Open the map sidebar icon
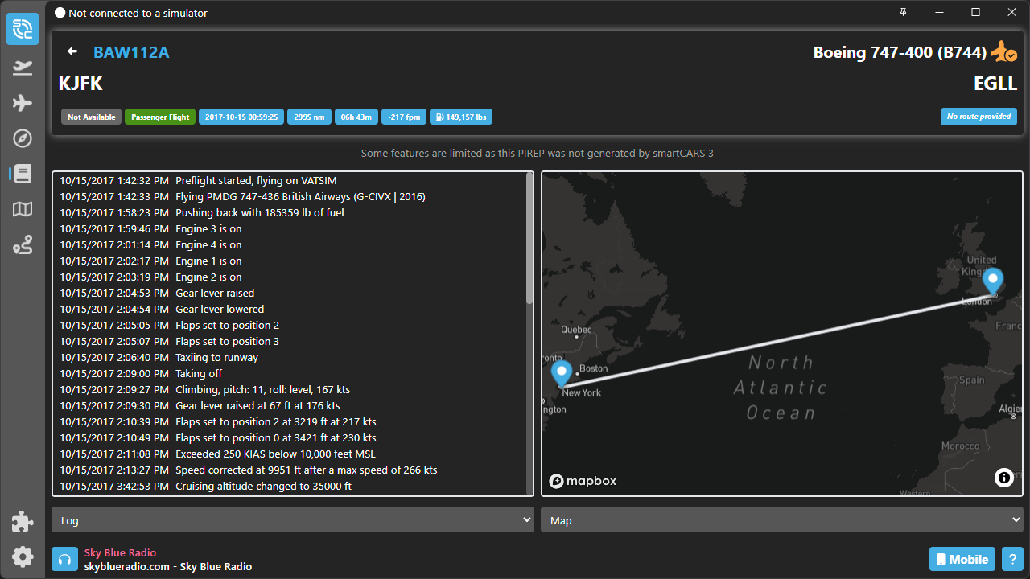 23,210
